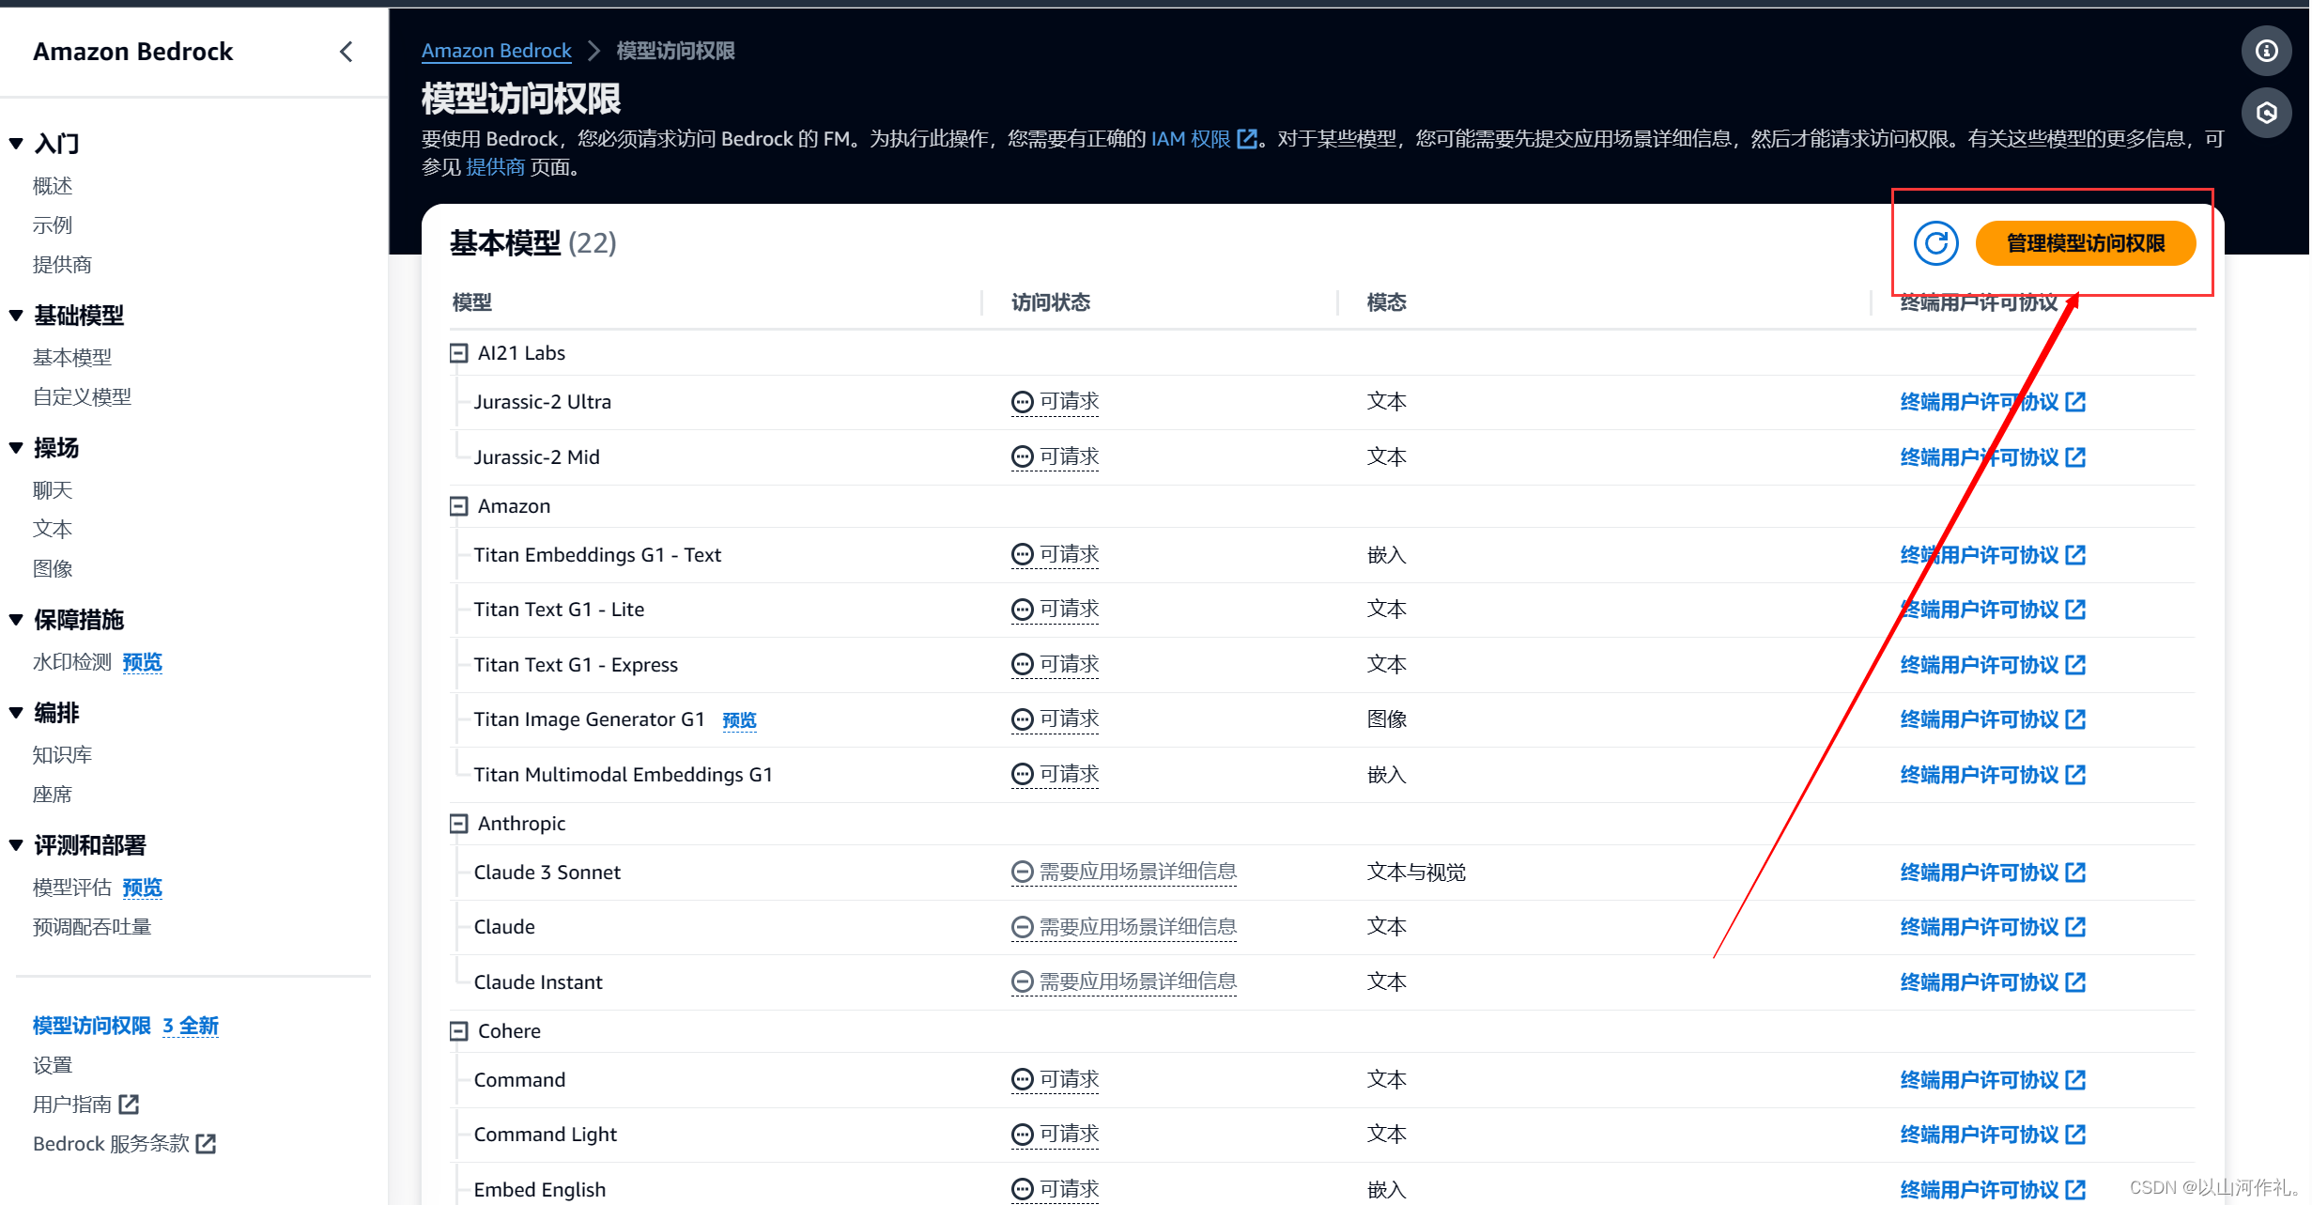The height and width of the screenshot is (1205, 2312).
Task: Collapse the Amazon Bedrock sidebar with the chevron
Action: [347, 52]
